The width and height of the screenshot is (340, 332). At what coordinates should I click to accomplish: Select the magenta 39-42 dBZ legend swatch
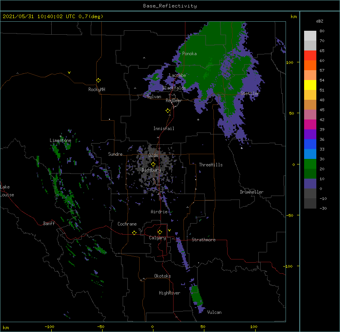click(x=310, y=124)
